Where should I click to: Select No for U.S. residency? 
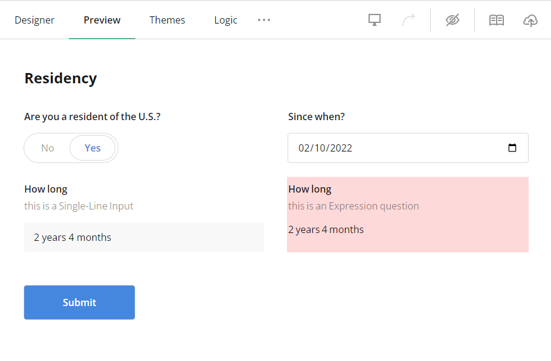coord(47,147)
